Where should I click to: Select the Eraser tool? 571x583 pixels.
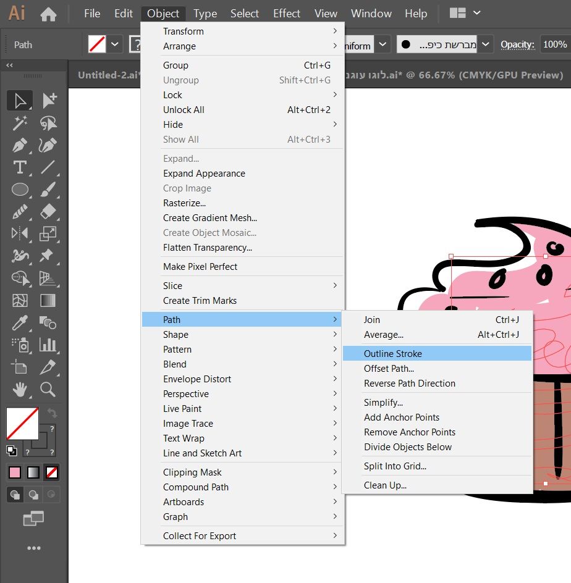tap(48, 212)
